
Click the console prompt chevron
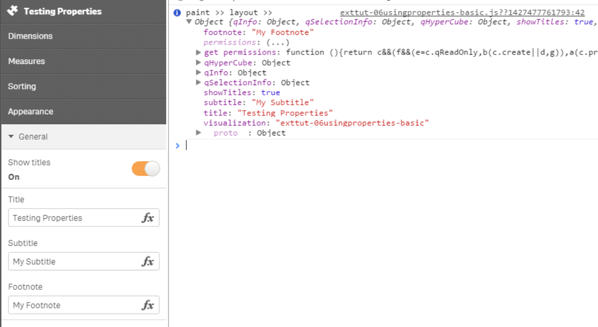[177, 146]
